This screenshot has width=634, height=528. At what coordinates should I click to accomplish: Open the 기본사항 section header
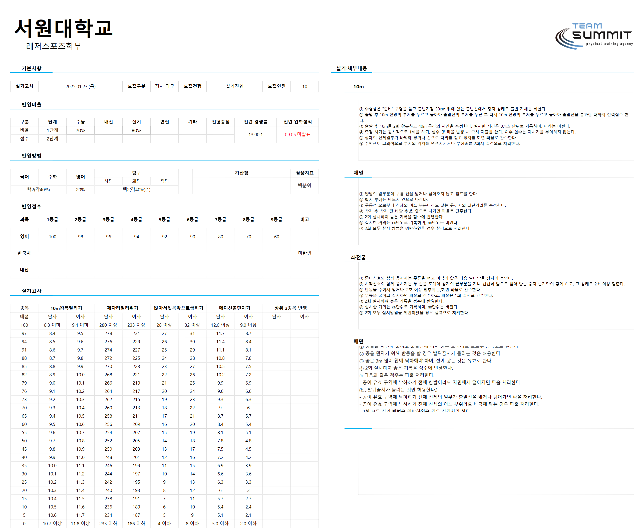point(31,68)
